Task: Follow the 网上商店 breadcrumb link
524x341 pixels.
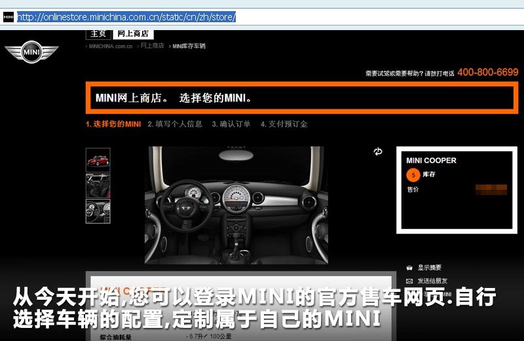Action: click(x=152, y=46)
